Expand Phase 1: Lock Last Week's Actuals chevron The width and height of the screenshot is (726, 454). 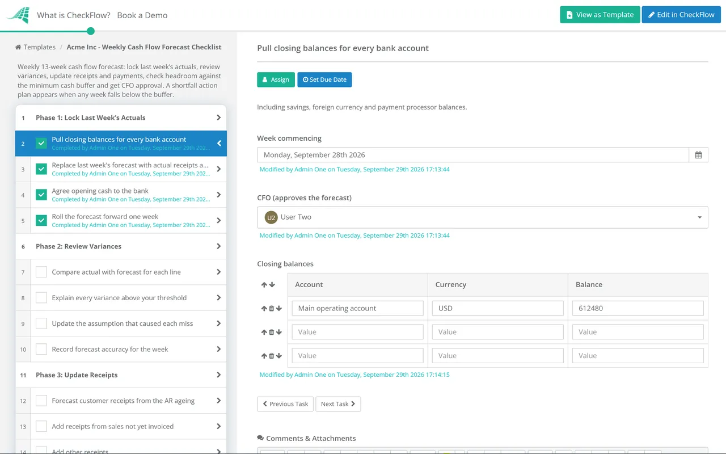coord(219,117)
